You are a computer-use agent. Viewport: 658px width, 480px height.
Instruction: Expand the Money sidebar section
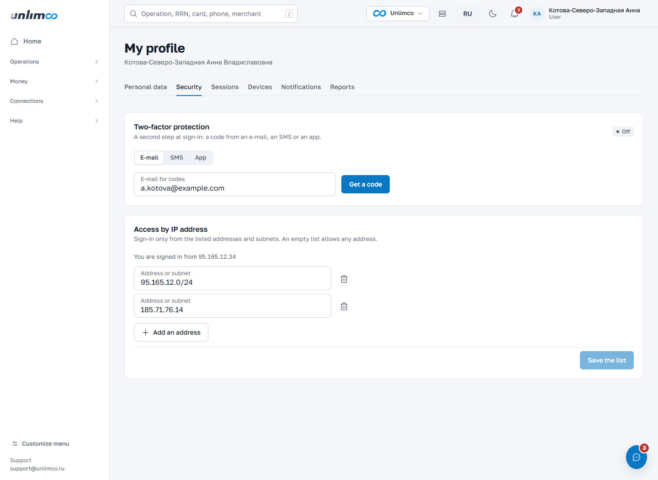[54, 81]
